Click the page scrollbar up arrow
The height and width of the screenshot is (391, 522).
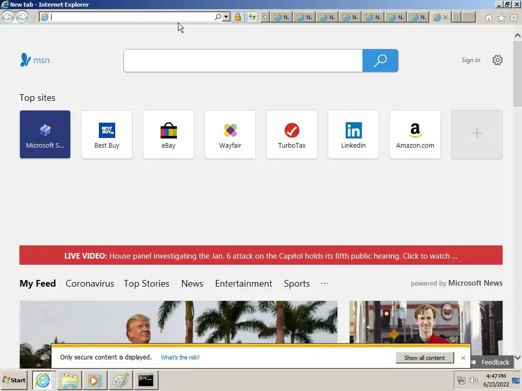517,35
